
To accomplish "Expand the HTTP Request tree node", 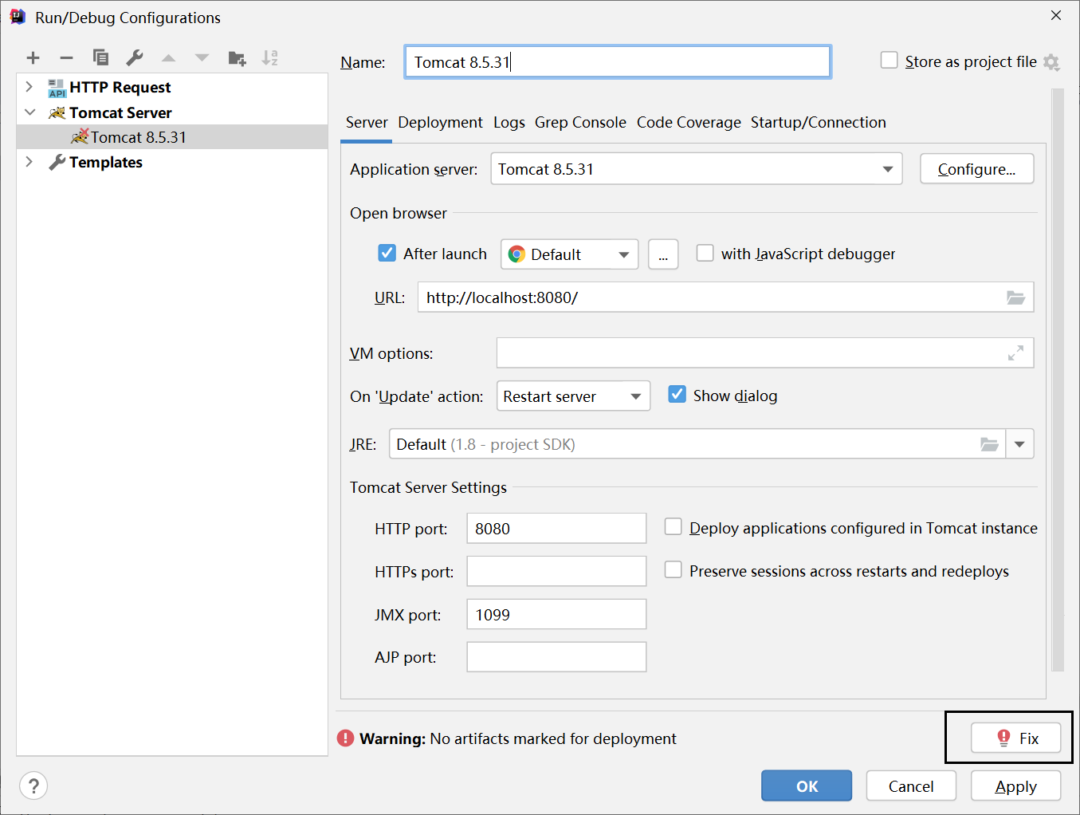I will [x=29, y=87].
